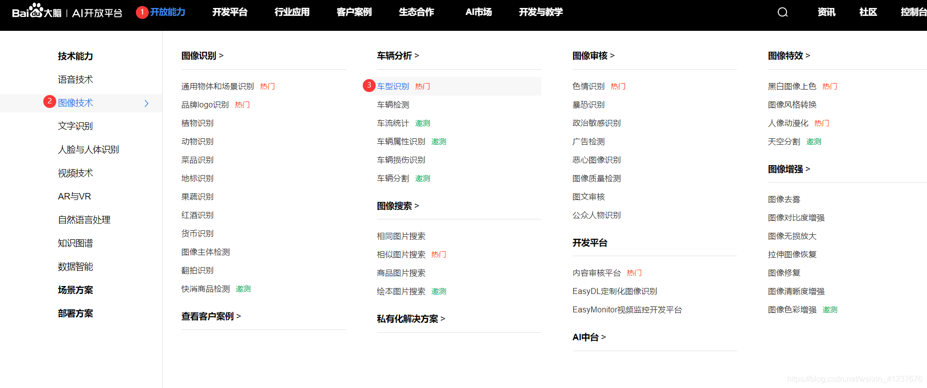The width and height of the screenshot is (927, 388).
Task: Select 自然语言处理 in the sidebar
Action: (x=84, y=220)
